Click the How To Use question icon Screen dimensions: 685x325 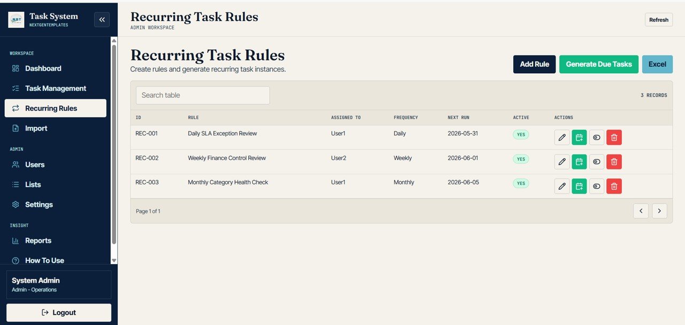pyautogui.click(x=16, y=260)
